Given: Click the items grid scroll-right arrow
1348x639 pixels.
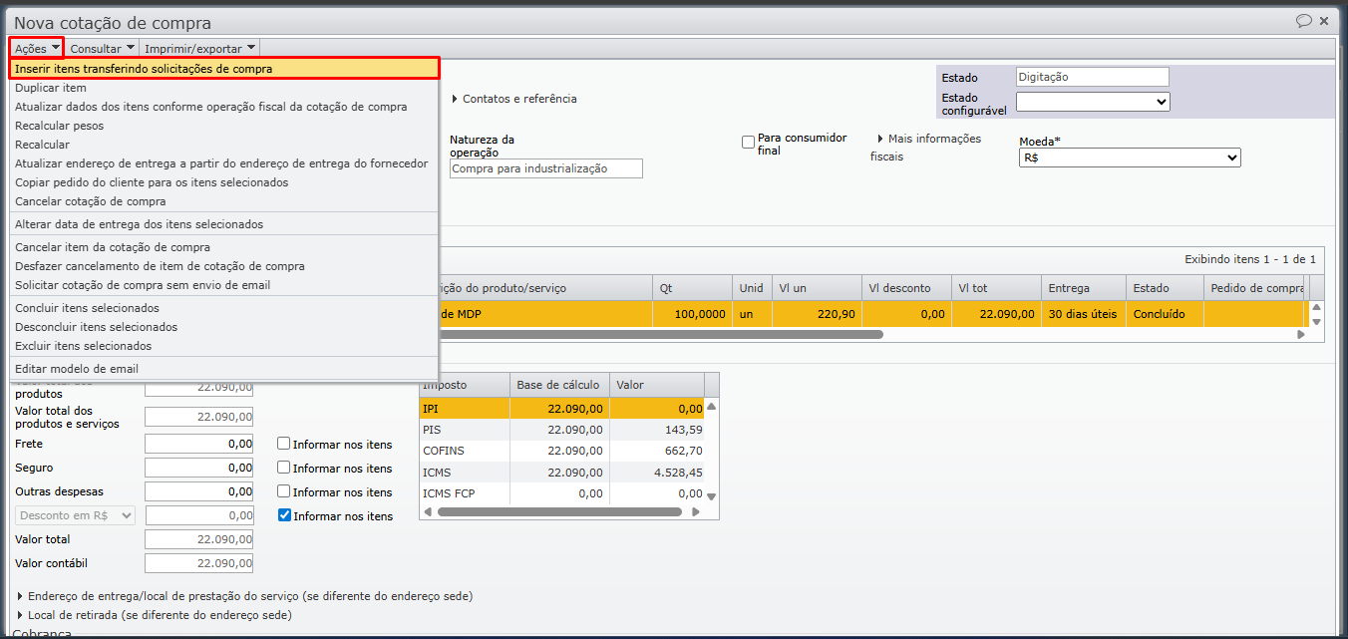Looking at the screenshot, I should pos(1300,335).
